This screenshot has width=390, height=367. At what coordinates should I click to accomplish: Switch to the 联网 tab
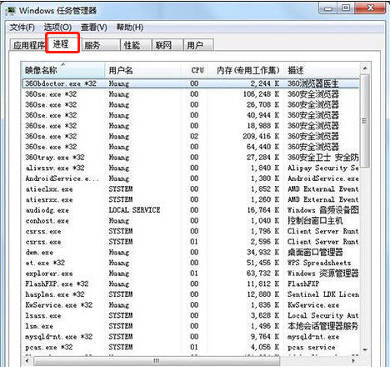pos(167,45)
